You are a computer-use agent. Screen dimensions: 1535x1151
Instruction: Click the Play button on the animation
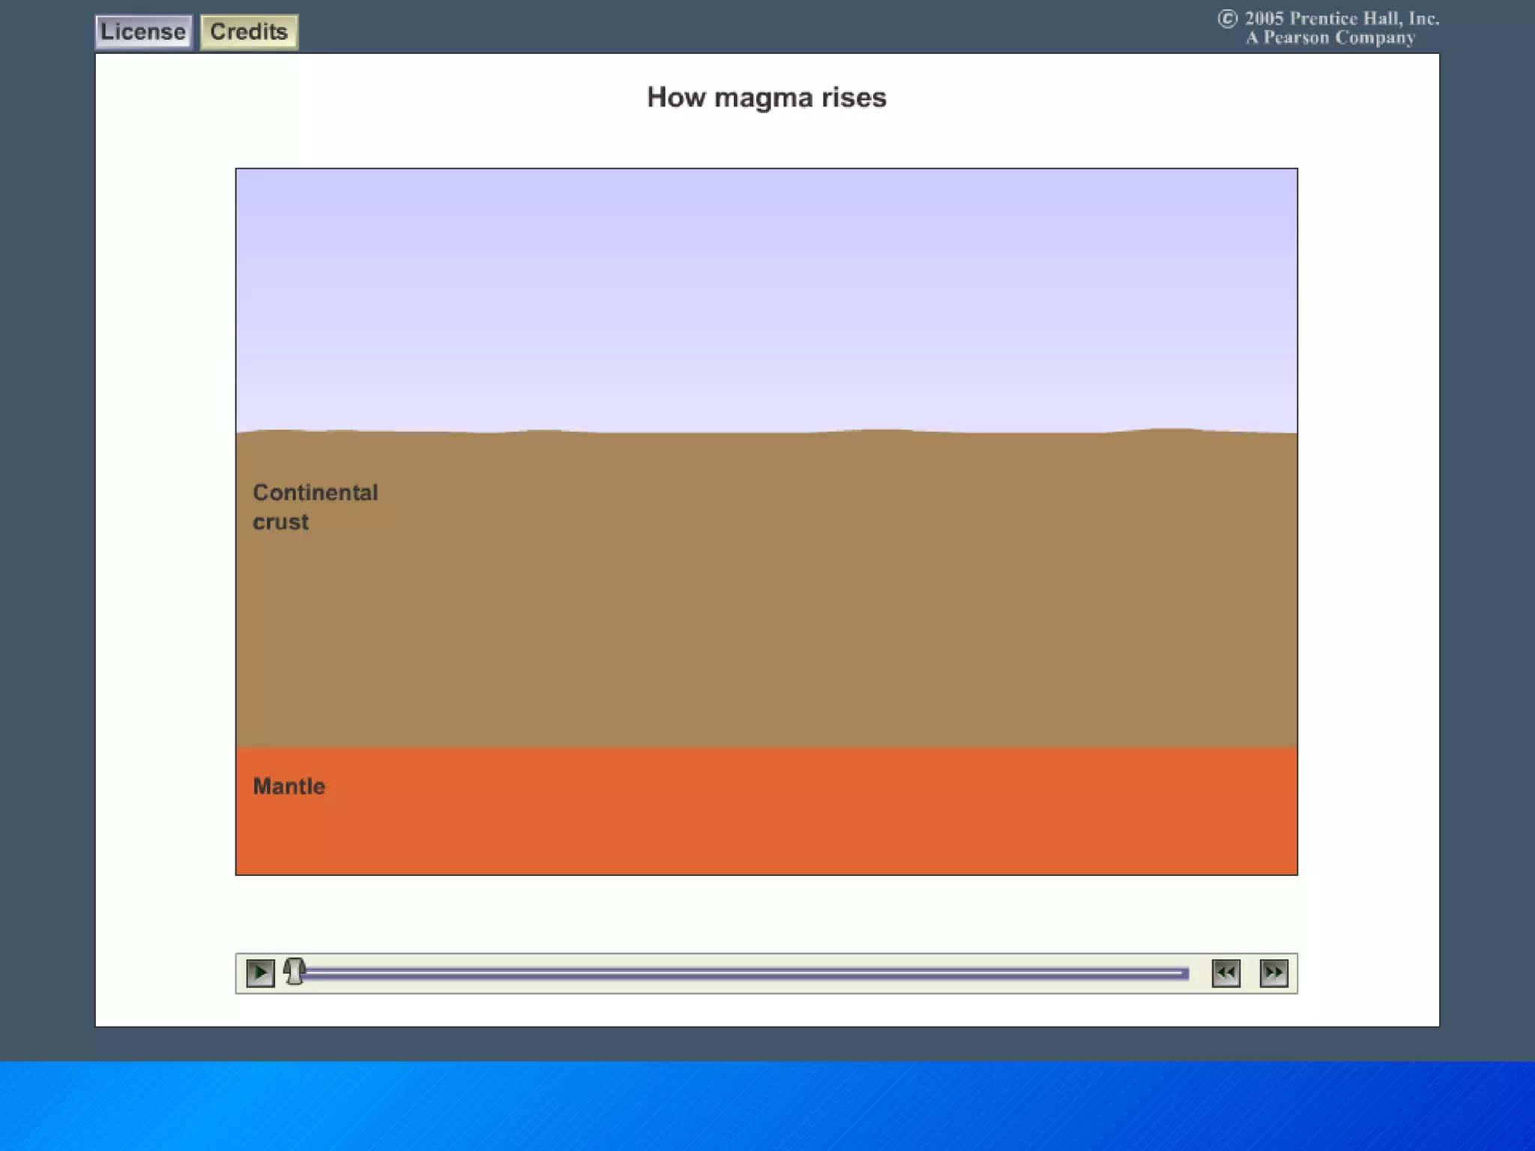point(260,973)
